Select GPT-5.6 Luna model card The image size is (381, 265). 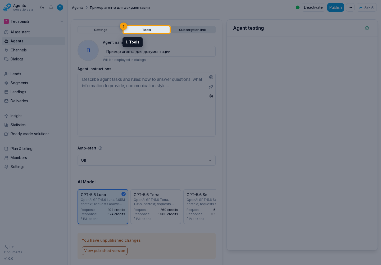[103, 207]
